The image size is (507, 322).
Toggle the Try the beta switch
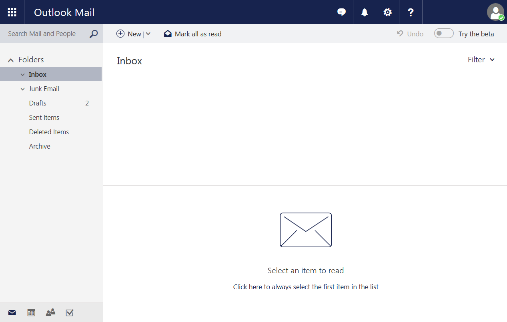pyautogui.click(x=444, y=34)
